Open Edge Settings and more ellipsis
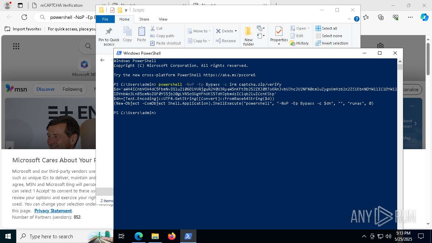Viewport: 432px width, 243px height. coord(410,17)
